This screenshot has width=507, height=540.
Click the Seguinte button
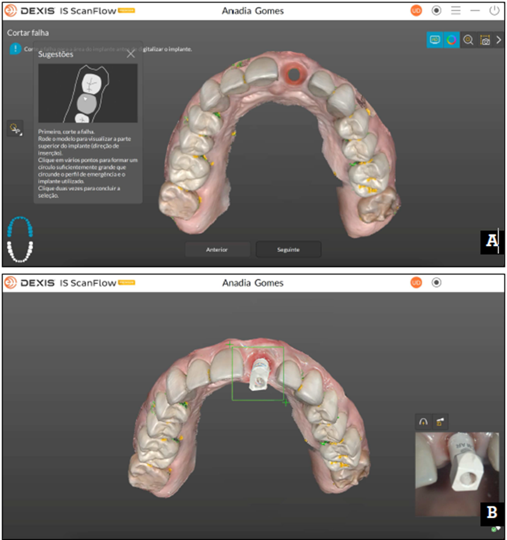pos(288,250)
